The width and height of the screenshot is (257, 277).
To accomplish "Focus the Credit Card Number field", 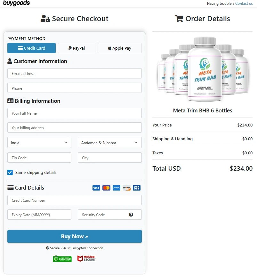I will 74,200.
